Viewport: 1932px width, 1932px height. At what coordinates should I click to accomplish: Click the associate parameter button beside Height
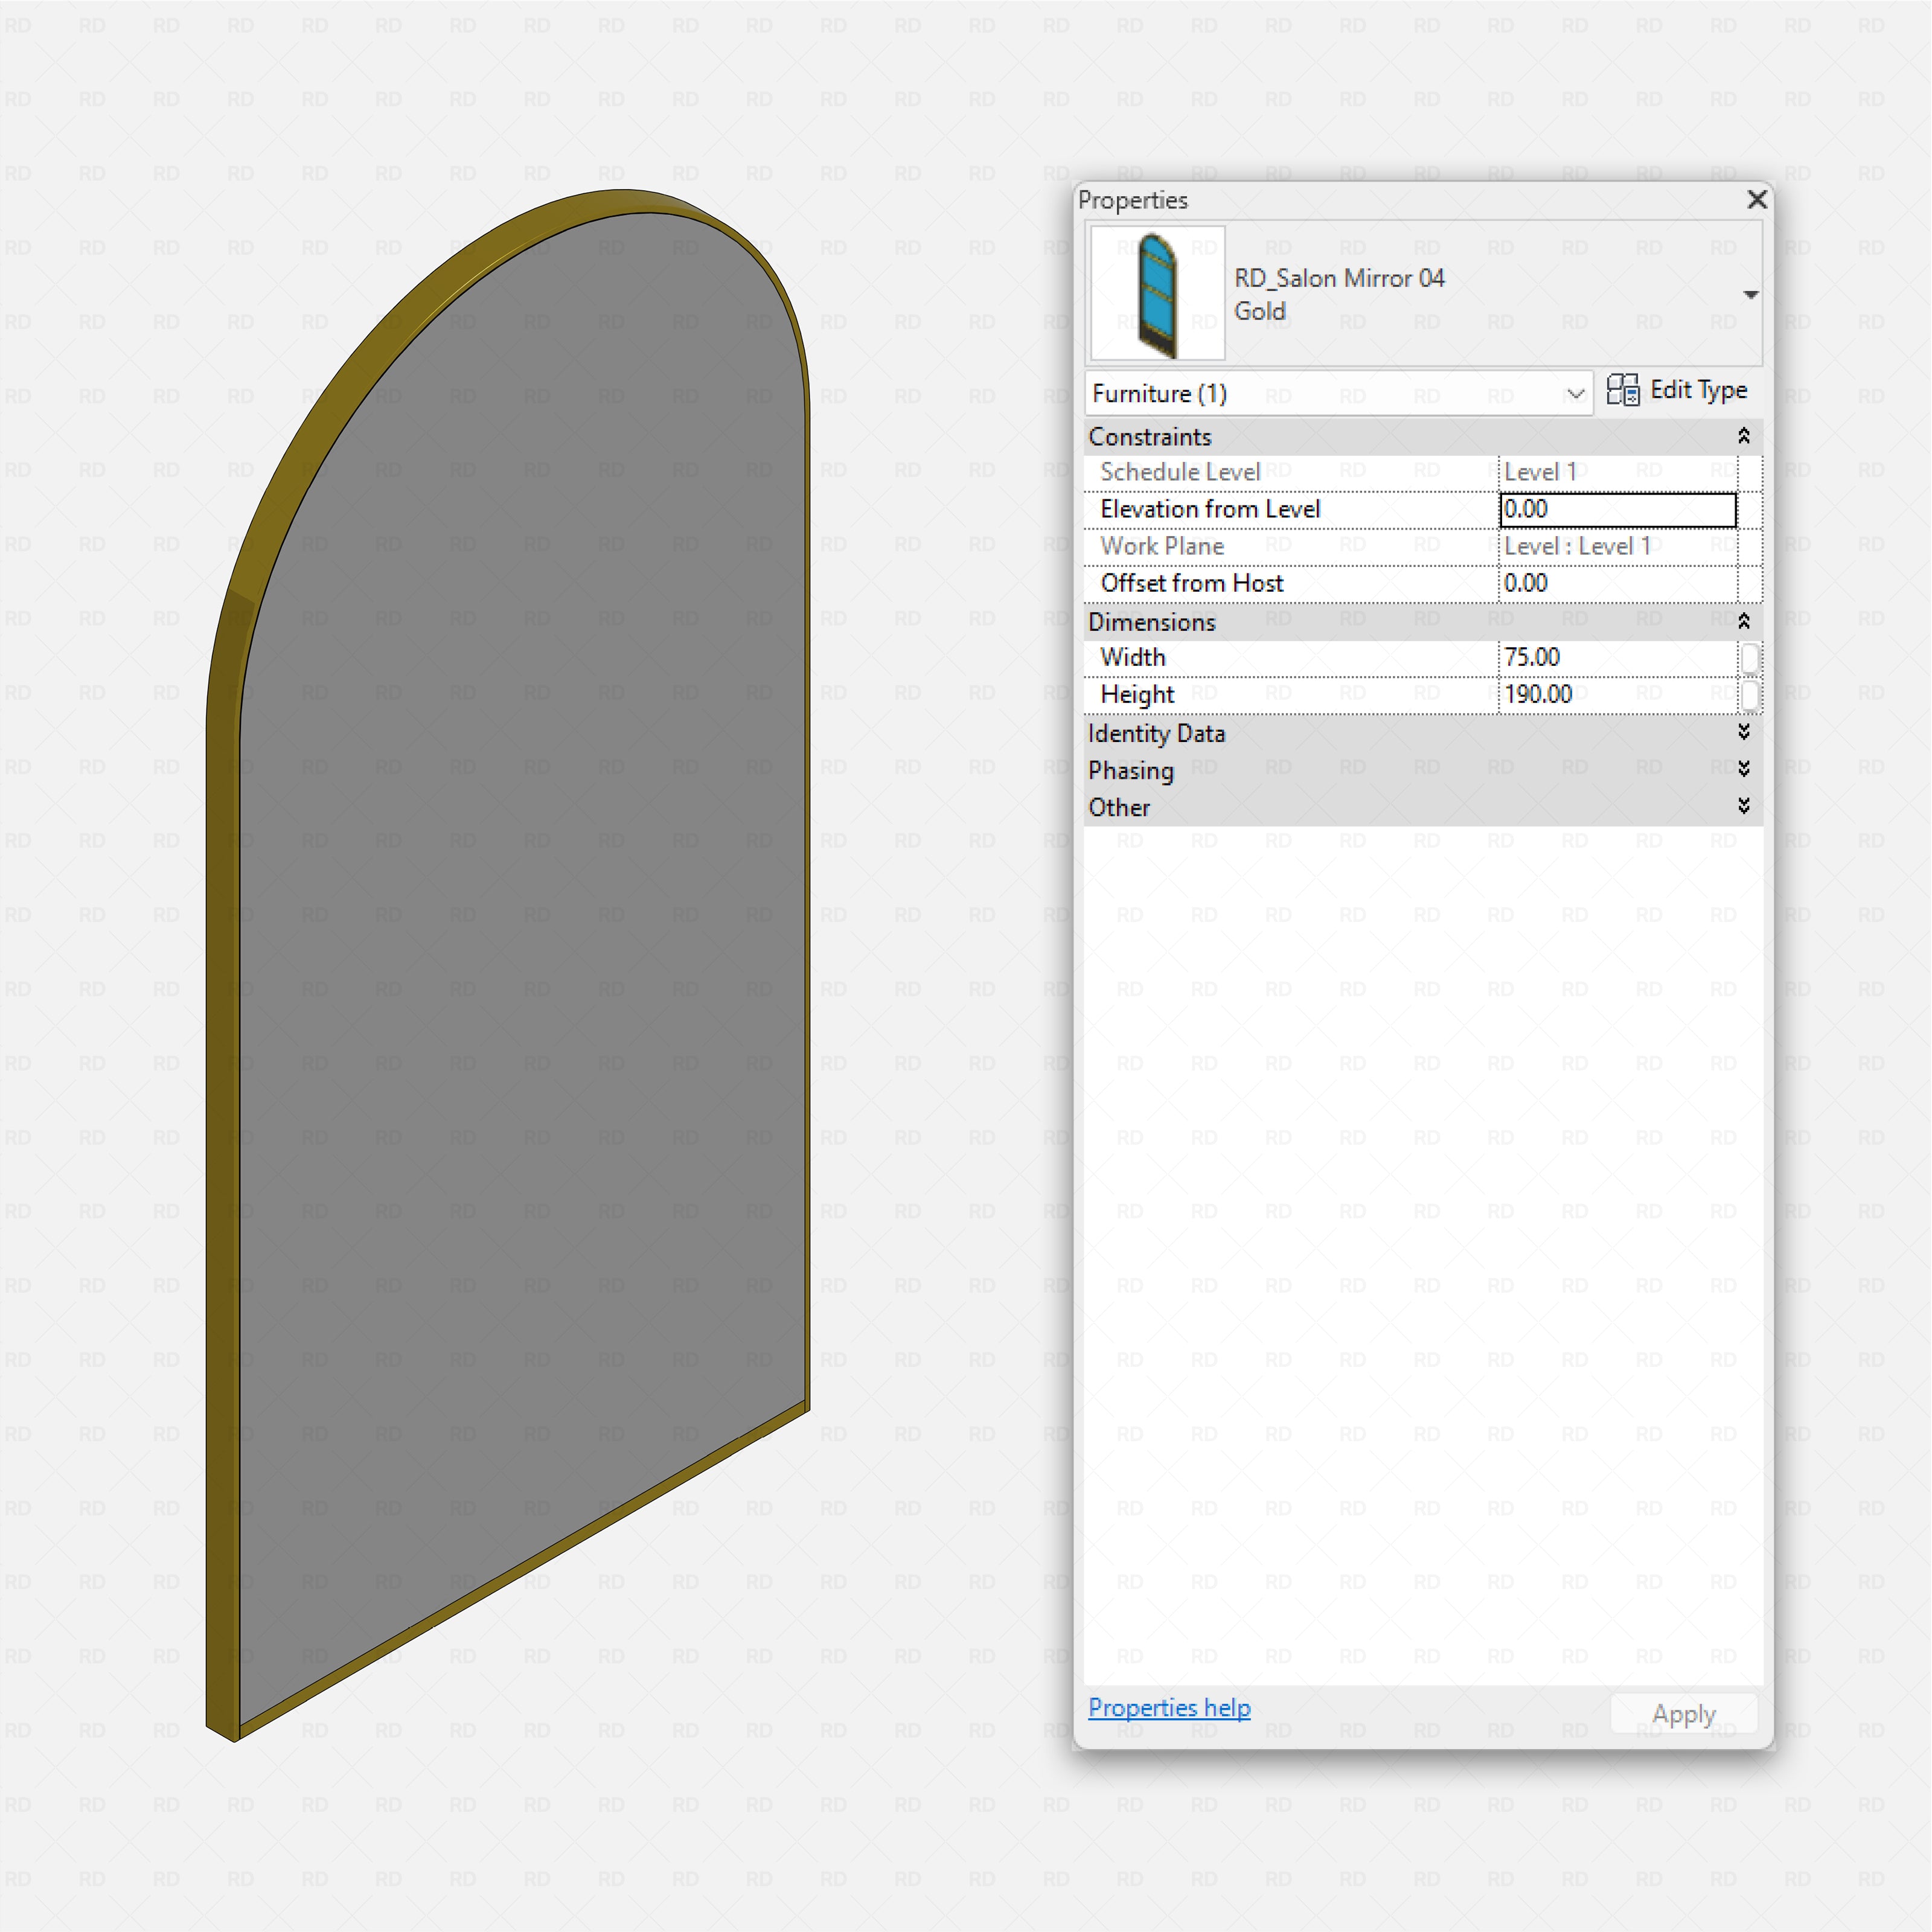(1750, 694)
